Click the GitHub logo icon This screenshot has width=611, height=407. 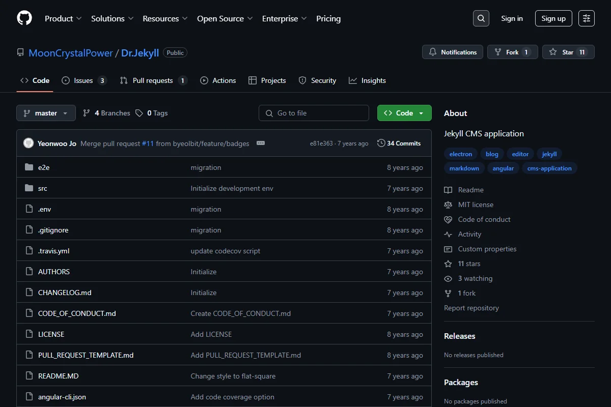point(24,18)
